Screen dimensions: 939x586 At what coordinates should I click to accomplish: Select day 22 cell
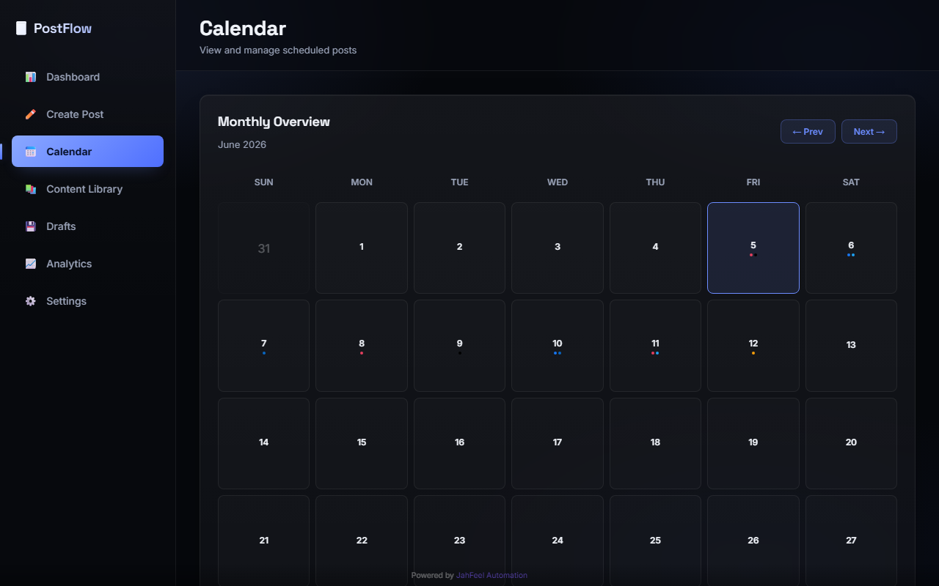click(x=362, y=541)
